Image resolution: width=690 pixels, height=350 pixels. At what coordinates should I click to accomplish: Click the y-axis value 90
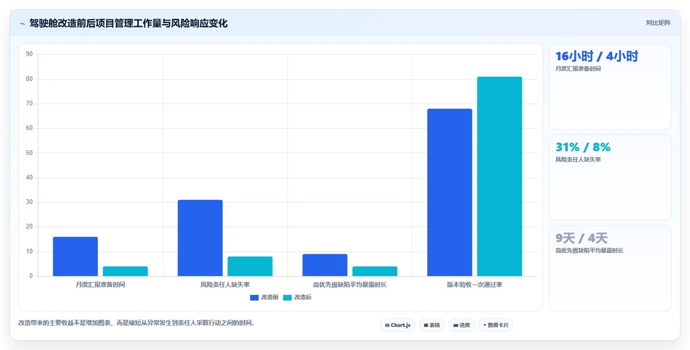[29, 54]
